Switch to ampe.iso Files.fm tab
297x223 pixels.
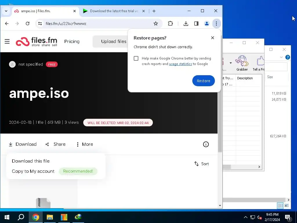click(45, 11)
